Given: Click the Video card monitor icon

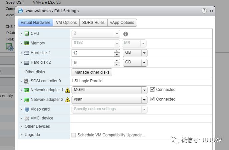Looking at the screenshot, I should click(x=27, y=110).
